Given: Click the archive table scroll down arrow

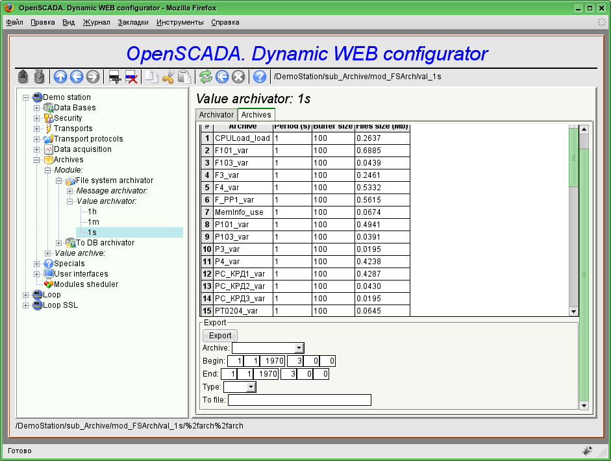Looking at the screenshot, I should coord(573,312).
